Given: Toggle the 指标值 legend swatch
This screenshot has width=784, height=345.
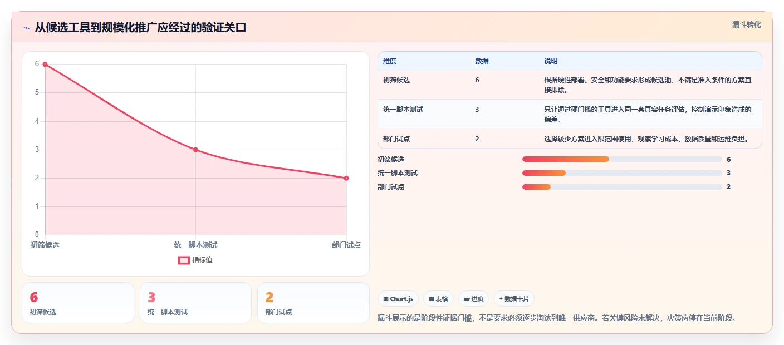Looking at the screenshot, I should pyautogui.click(x=184, y=260).
